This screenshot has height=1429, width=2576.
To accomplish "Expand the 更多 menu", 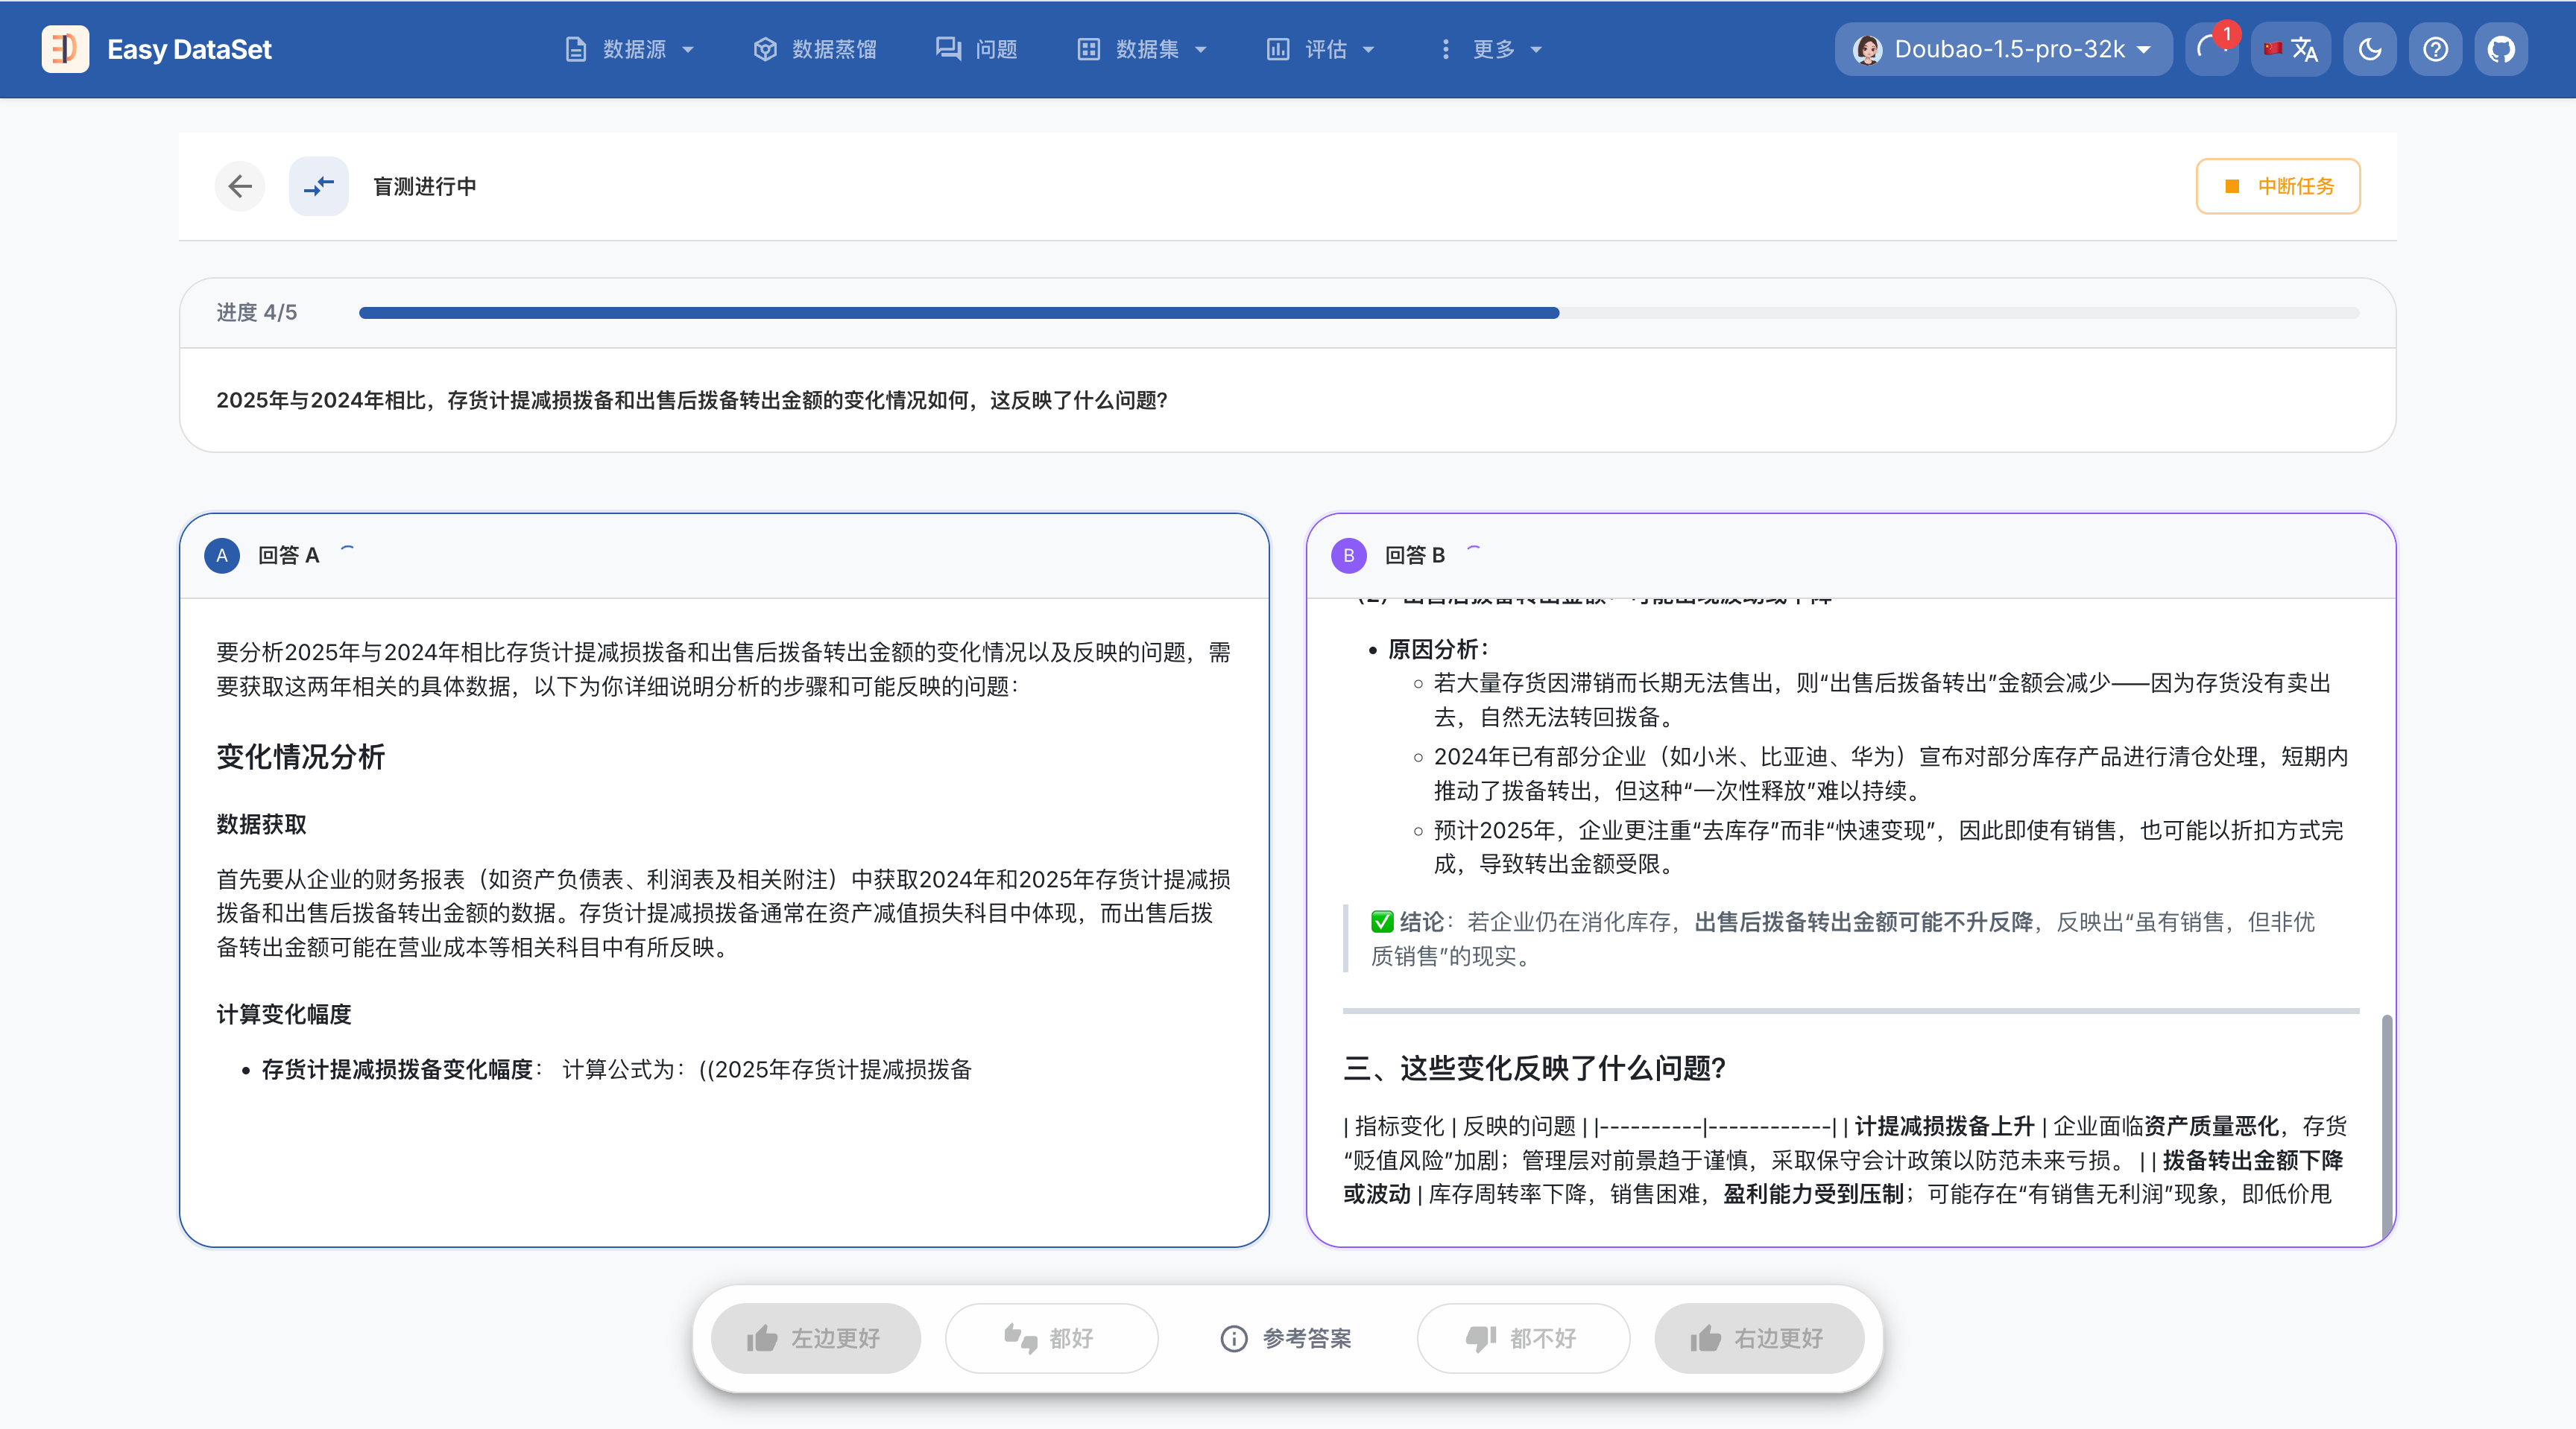I will (1492, 49).
